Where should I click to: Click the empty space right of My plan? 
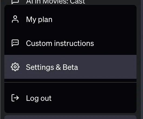pyautogui.click(x=95, y=19)
